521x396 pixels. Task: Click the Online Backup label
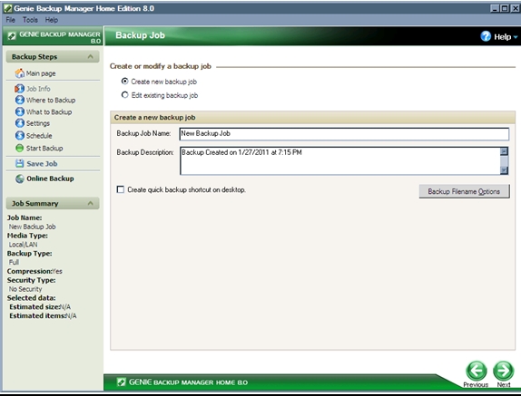coord(50,179)
